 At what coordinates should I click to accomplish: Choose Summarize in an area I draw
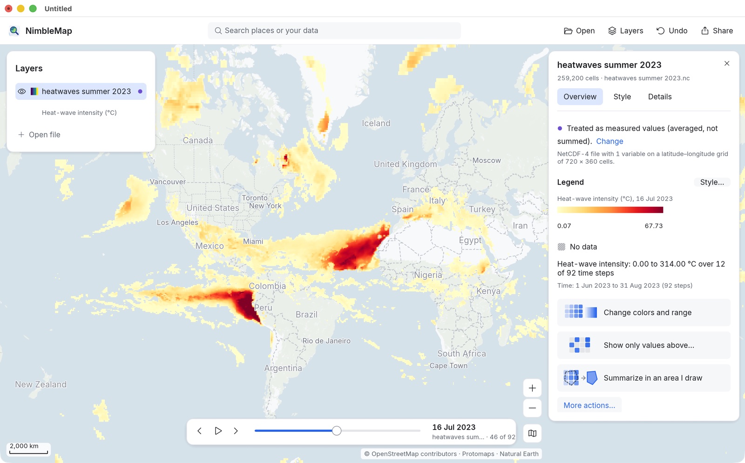click(x=643, y=378)
